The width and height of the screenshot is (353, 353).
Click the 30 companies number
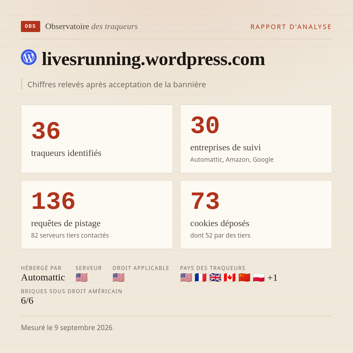tap(205, 126)
